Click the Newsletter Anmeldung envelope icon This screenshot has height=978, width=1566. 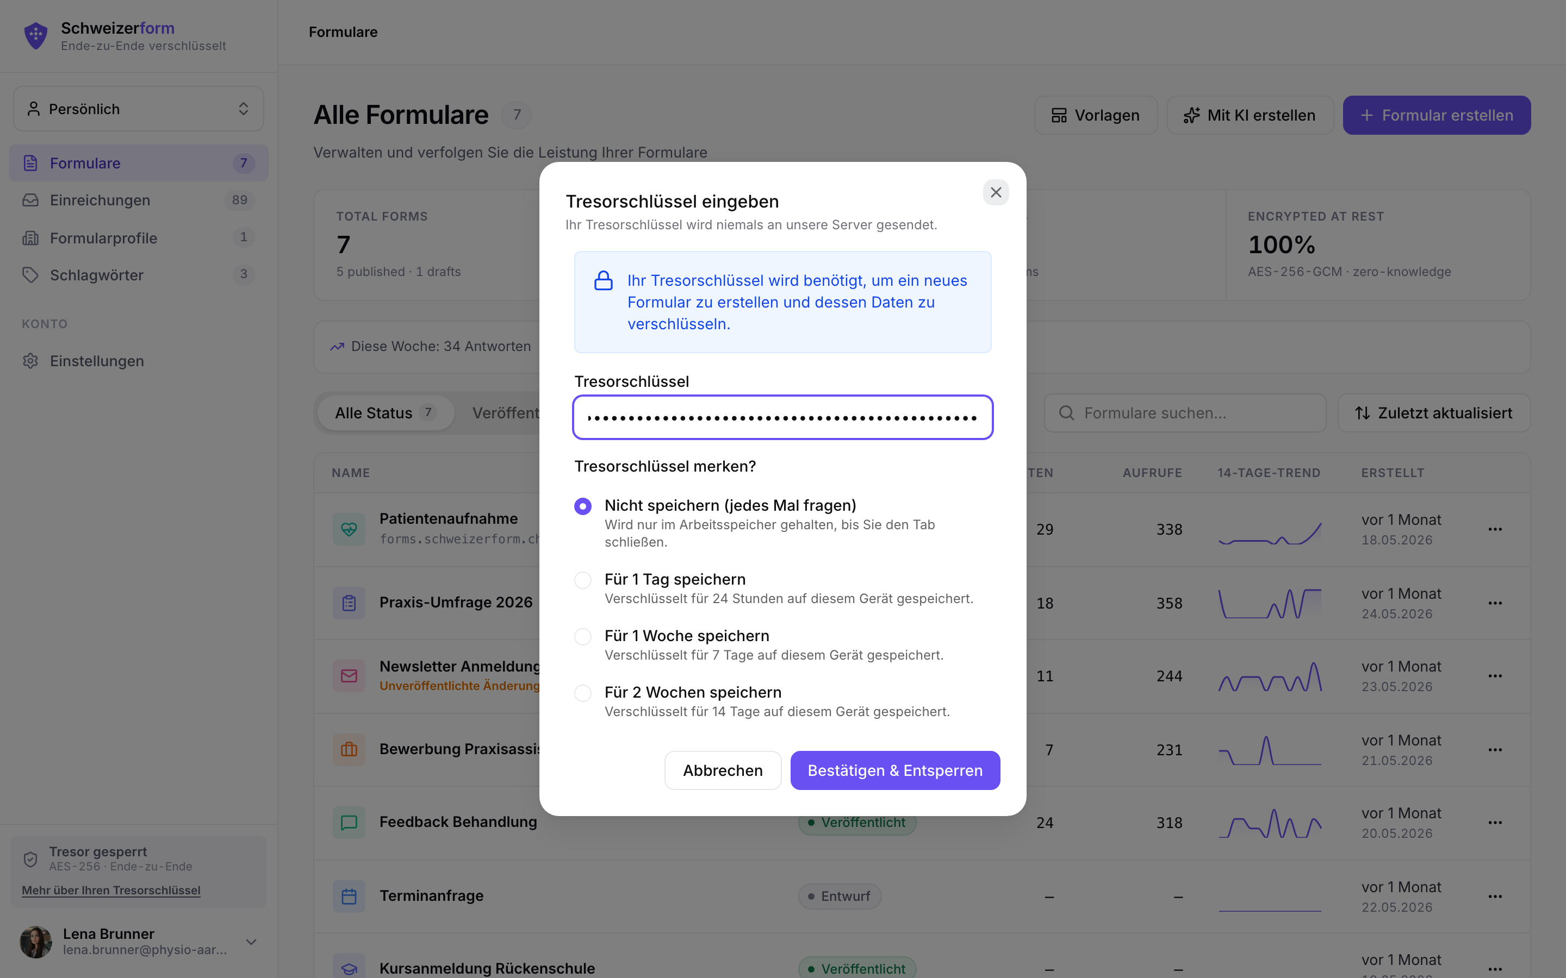349,676
